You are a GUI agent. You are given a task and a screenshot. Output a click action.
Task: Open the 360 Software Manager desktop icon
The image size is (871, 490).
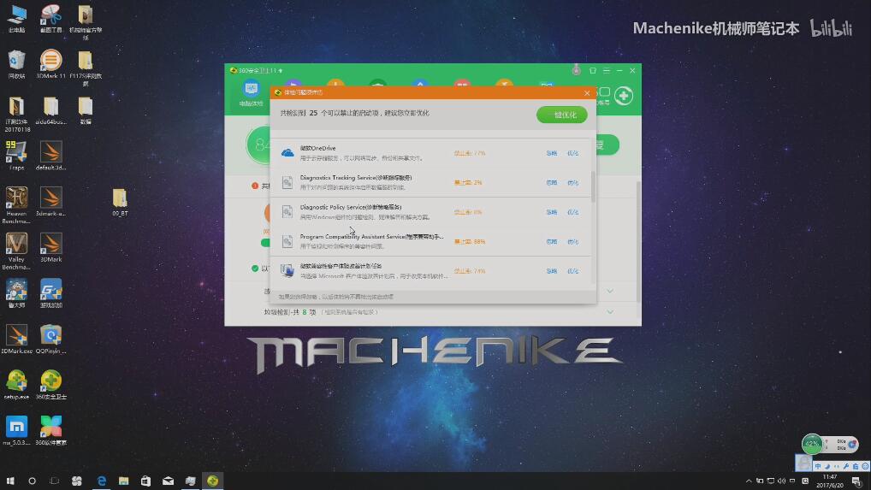click(x=50, y=431)
